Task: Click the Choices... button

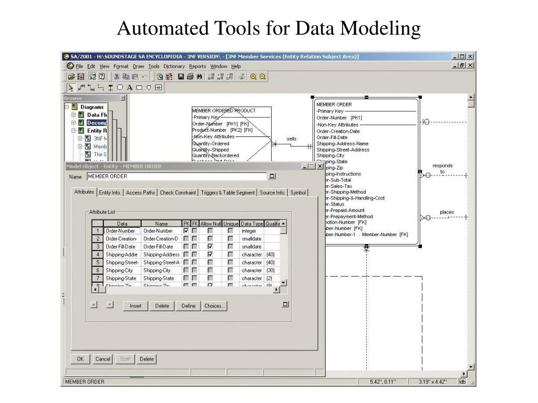Action: click(x=214, y=306)
